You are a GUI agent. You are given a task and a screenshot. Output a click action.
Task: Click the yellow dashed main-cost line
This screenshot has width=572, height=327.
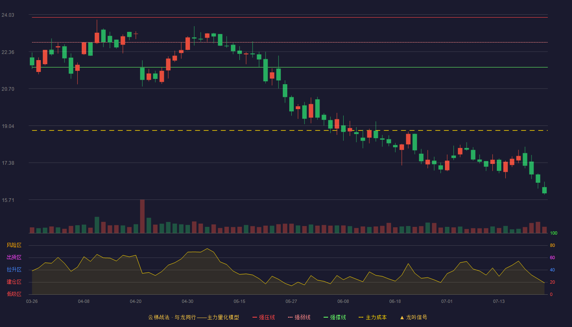290,130
